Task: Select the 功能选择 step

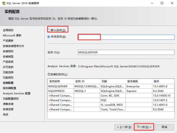Action: 8,72
